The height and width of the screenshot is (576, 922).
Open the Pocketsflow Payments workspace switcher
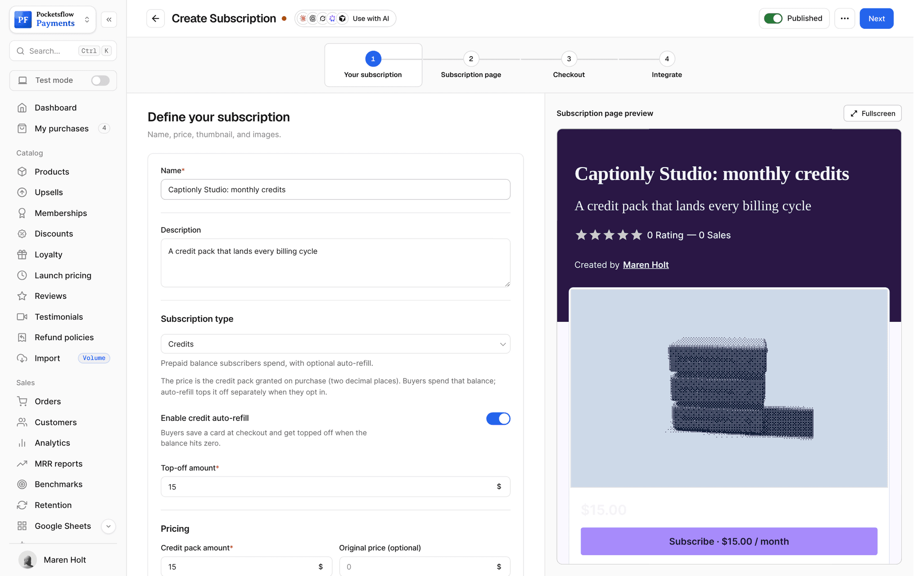pyautogui.click(x=53, y=19)
